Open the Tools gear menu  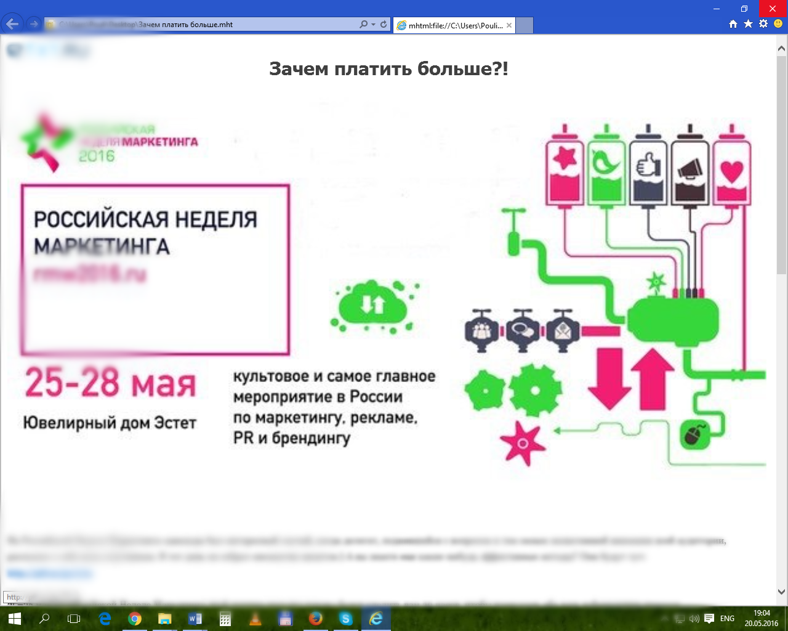point(763,24)
